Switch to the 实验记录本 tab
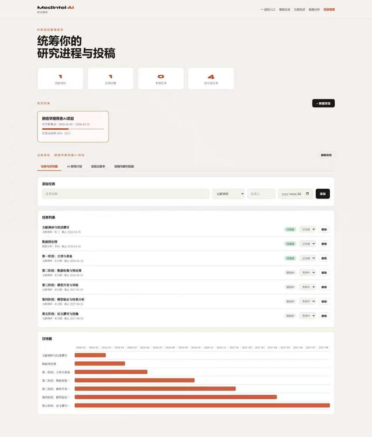The height and width of the screenshot is (437, 372). point(98,166)
